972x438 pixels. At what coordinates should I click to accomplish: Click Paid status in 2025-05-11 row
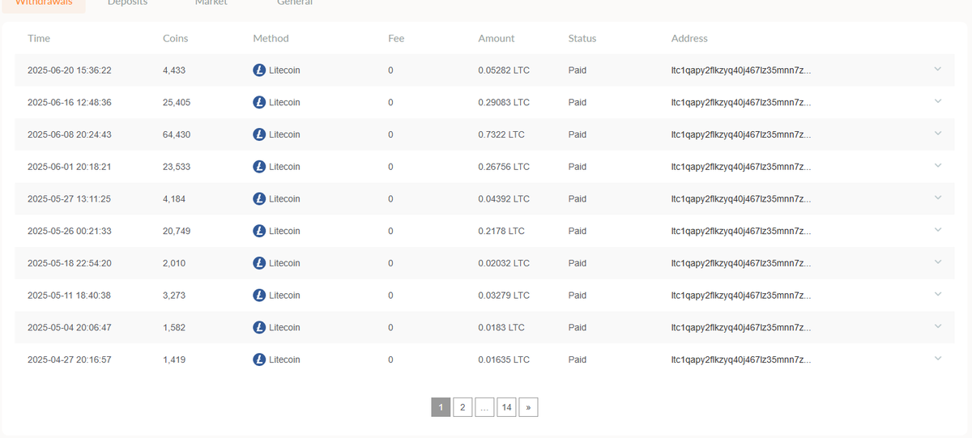[578, 296]
